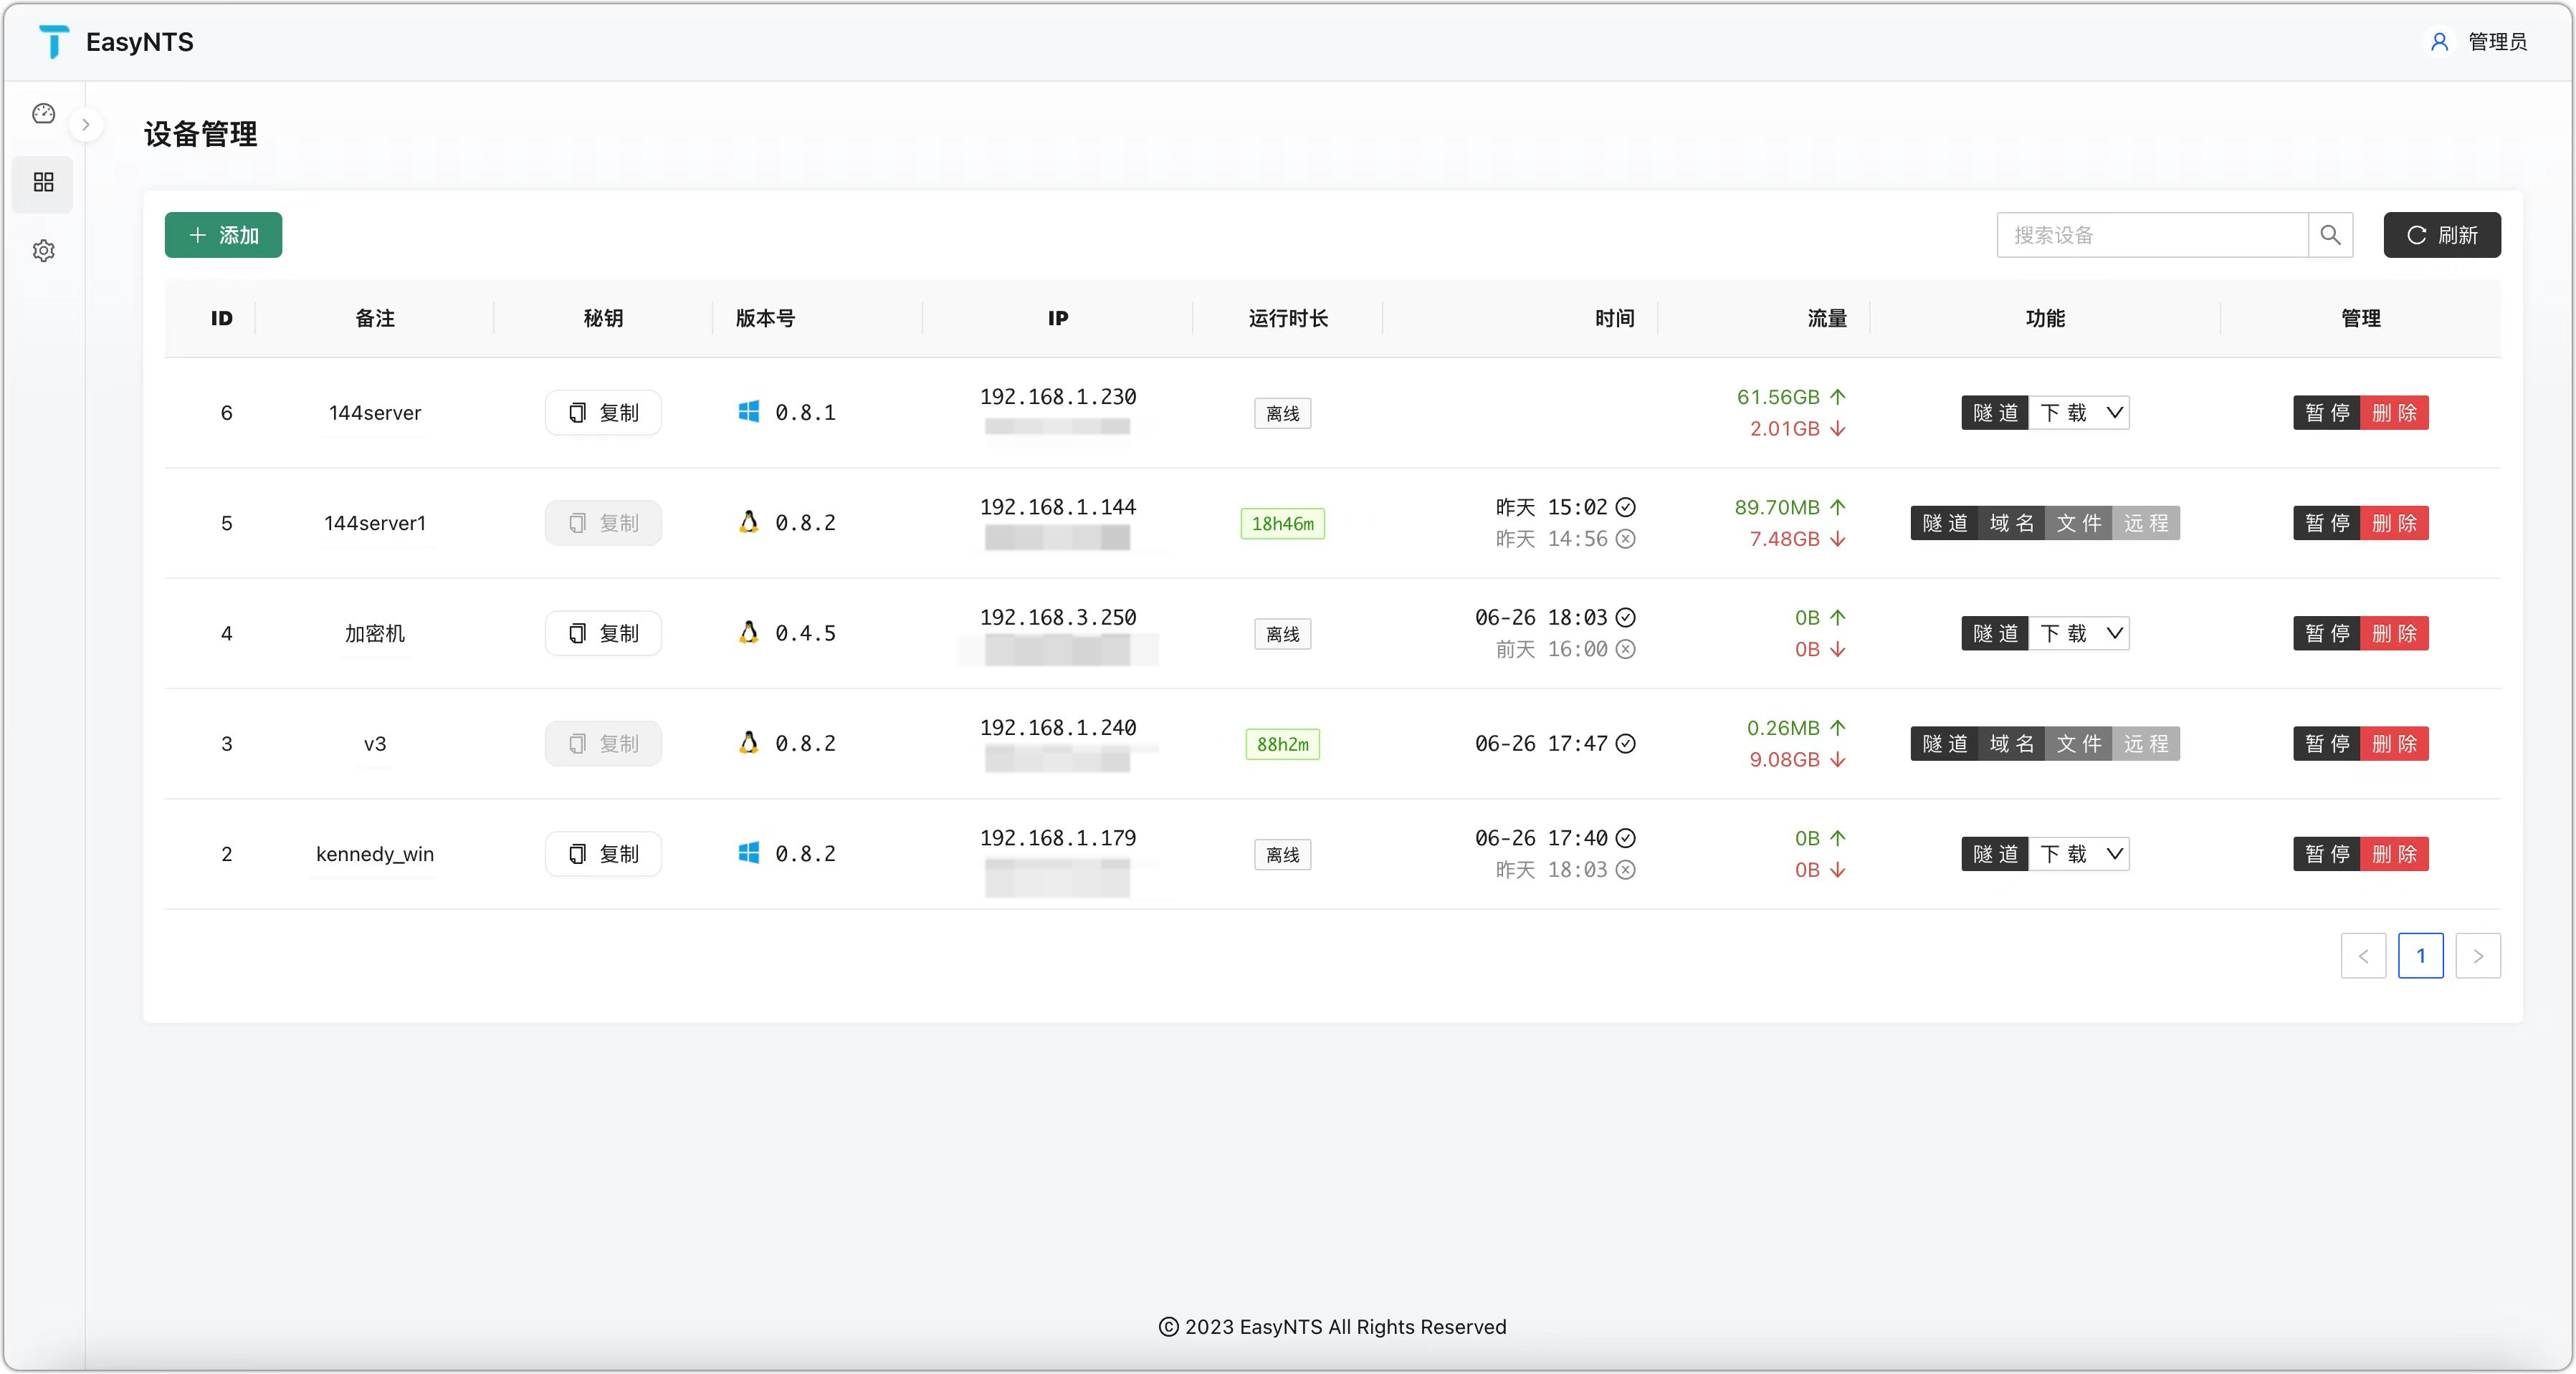Copy the secret key for kennedy_win
Viewport: 2576px width, 1374px height.
click(603, 855)
